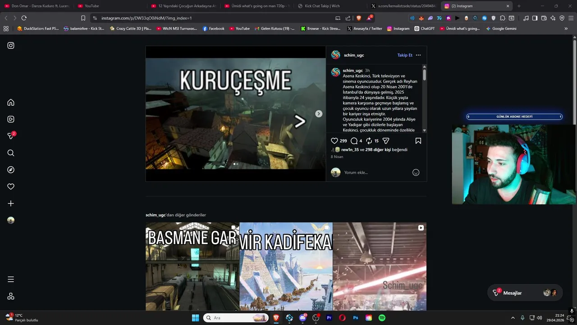Click rew1n_35 in likes line
Viewport: 577px width, 325px height.
350,149
